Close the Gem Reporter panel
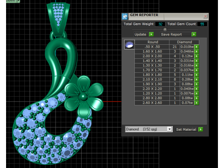Viewport: 224px width, 168px height. pos(205,16)
